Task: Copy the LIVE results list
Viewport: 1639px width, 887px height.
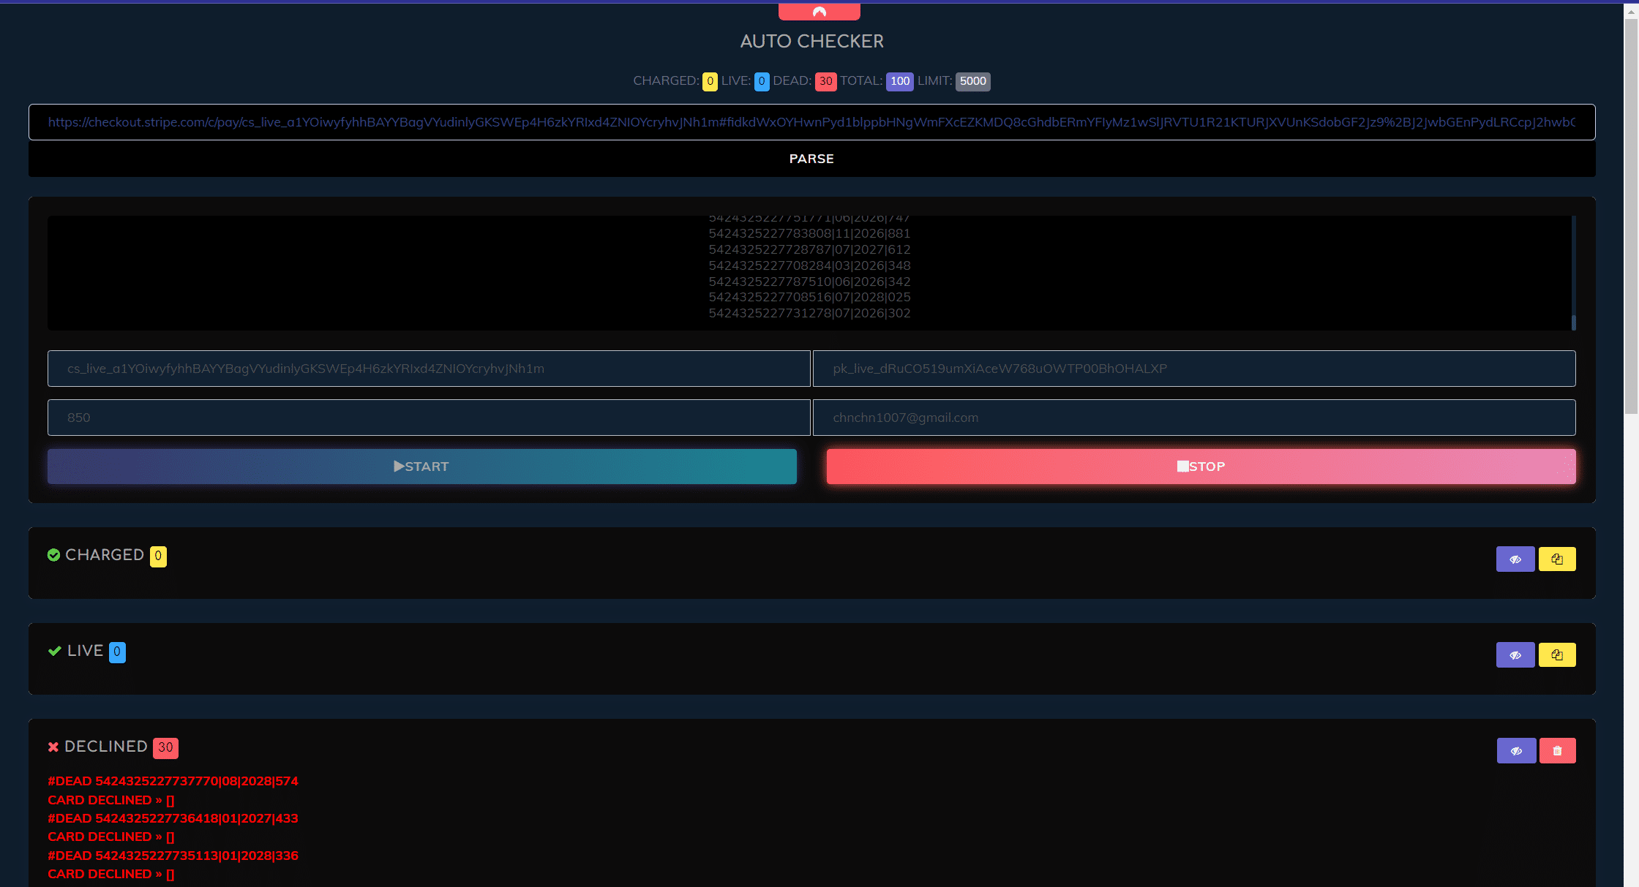Action: [1556, 655]
